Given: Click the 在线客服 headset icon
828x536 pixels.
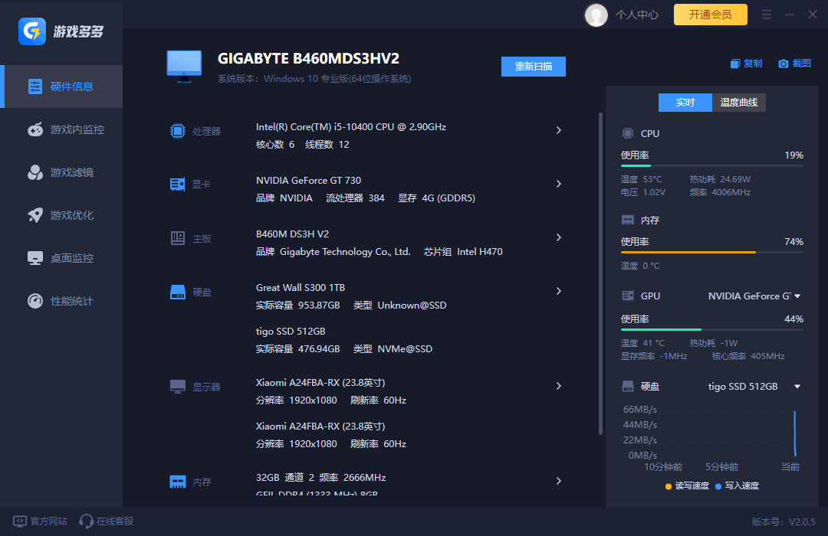Looking at the screenshot, I should 87,521.
